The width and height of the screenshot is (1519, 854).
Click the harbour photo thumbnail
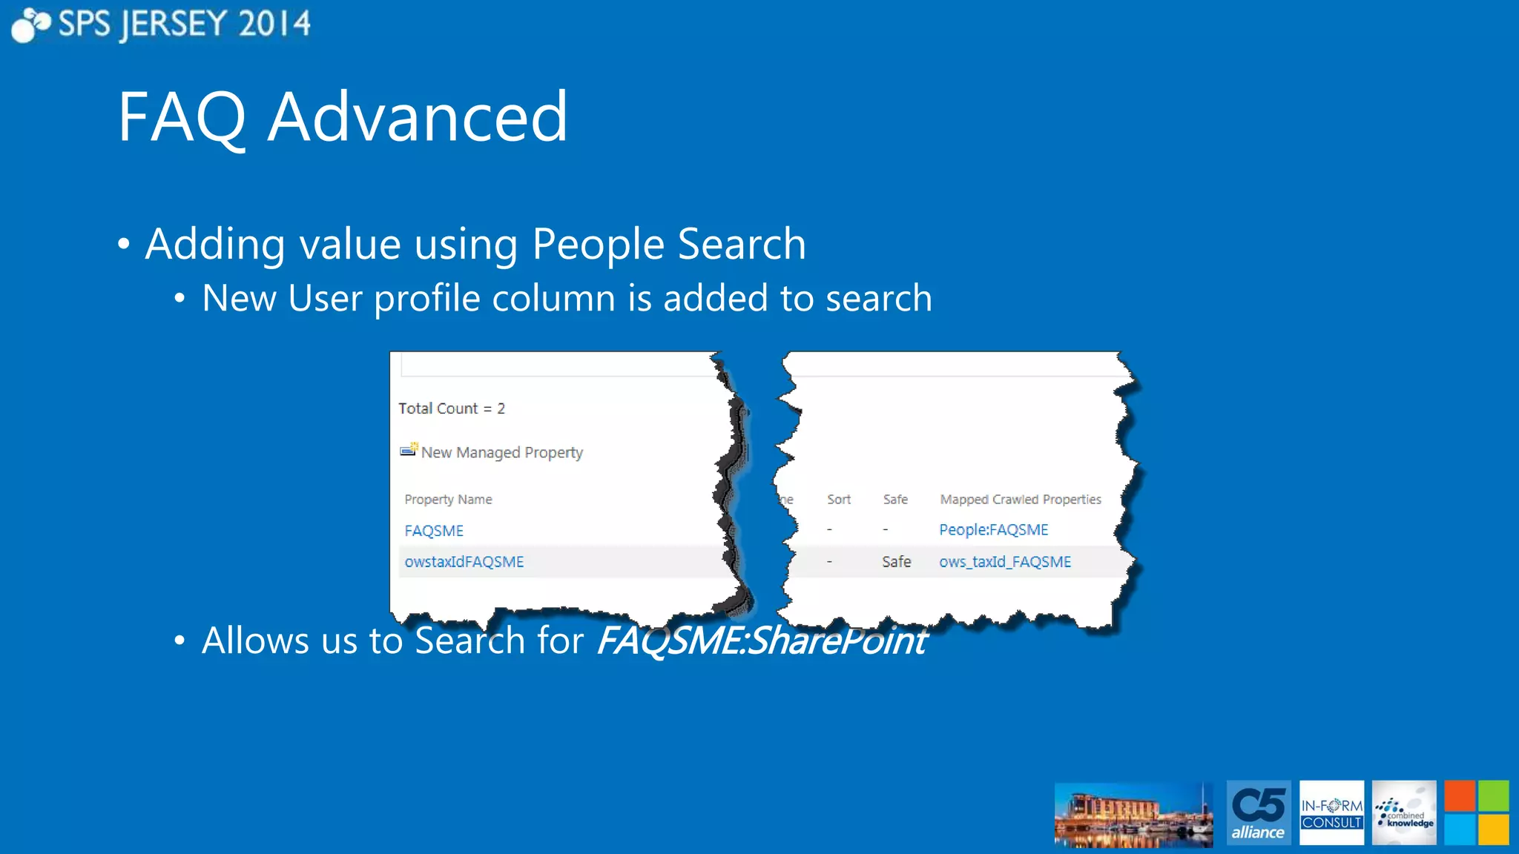click(1133, 815)
